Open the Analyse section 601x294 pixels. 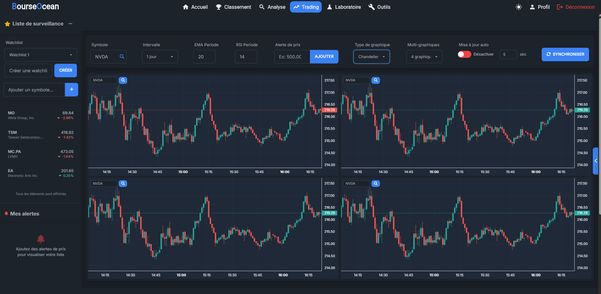272,7
